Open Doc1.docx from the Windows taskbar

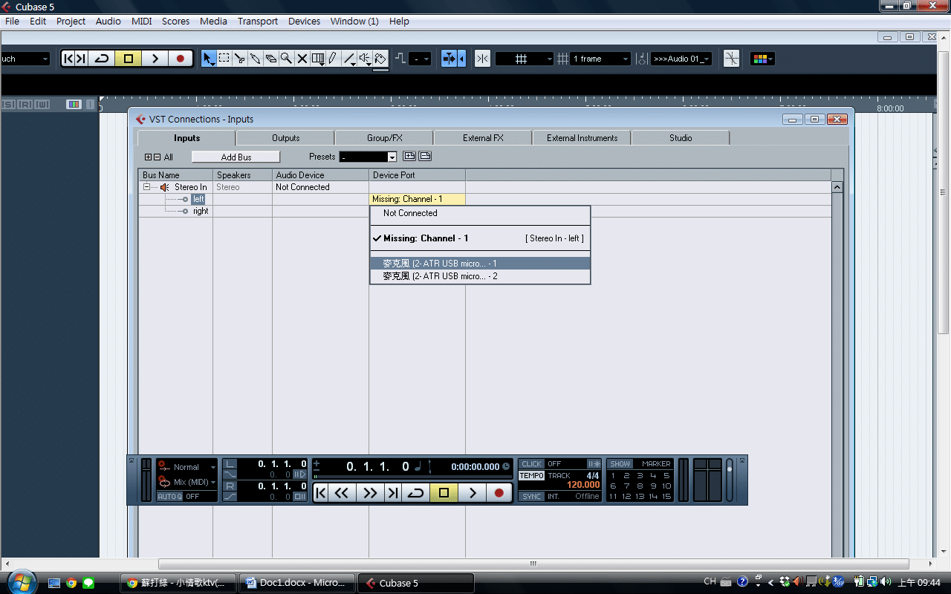pyautogui.click(x=296, y=583)
